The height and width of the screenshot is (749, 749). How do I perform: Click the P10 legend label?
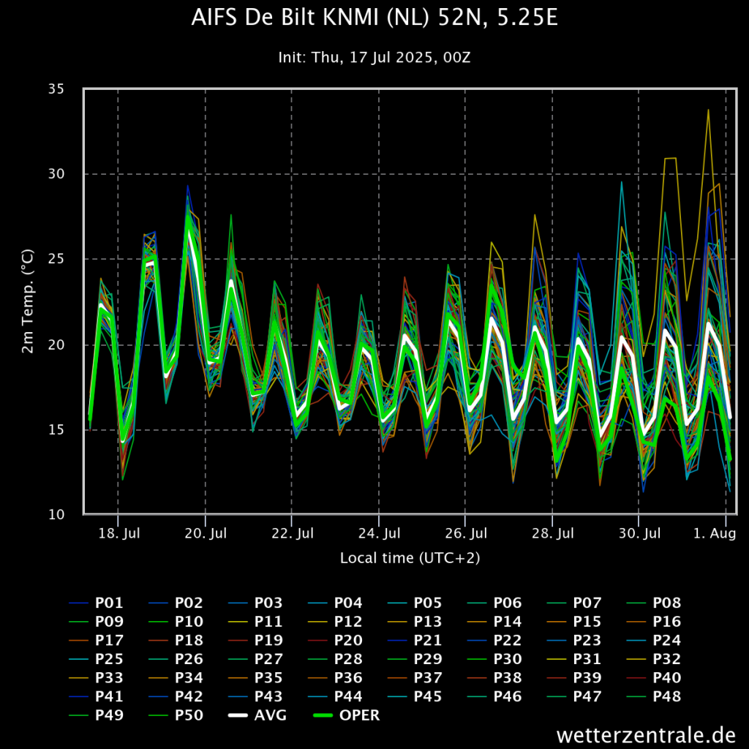[x=189, y=622]
